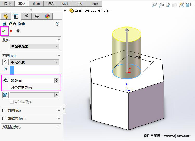Collapse the 方向 1(1) section
This screenshot has height=141, width=195.
click(x=59, y=55)
